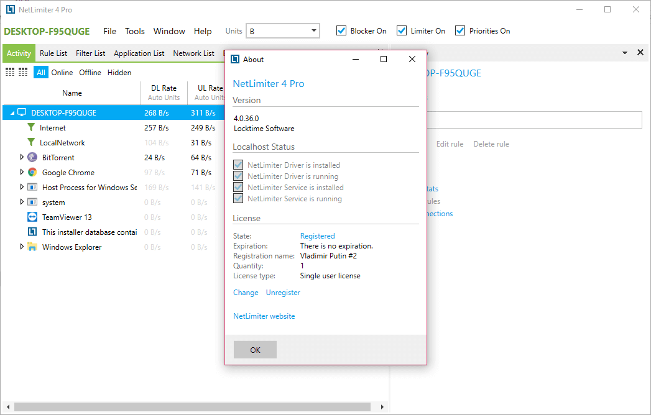Click the Service is running checkbox
This screenshot has height=415, width=651.
pyautogui.click(x=238, y=198)
